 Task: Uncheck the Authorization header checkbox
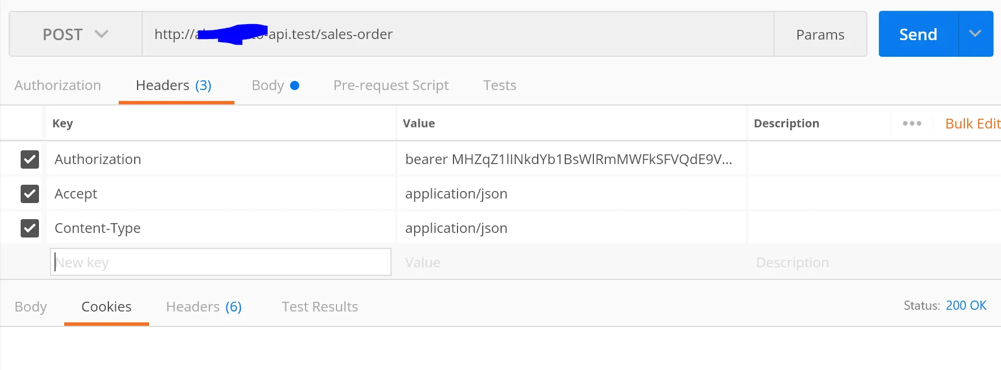click(x=30, y=159)
